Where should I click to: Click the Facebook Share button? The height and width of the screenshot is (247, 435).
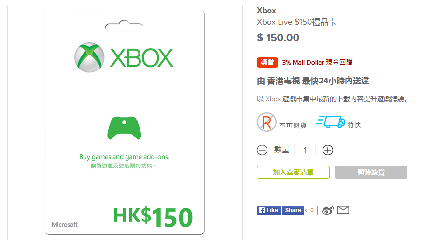coord(293,210)
